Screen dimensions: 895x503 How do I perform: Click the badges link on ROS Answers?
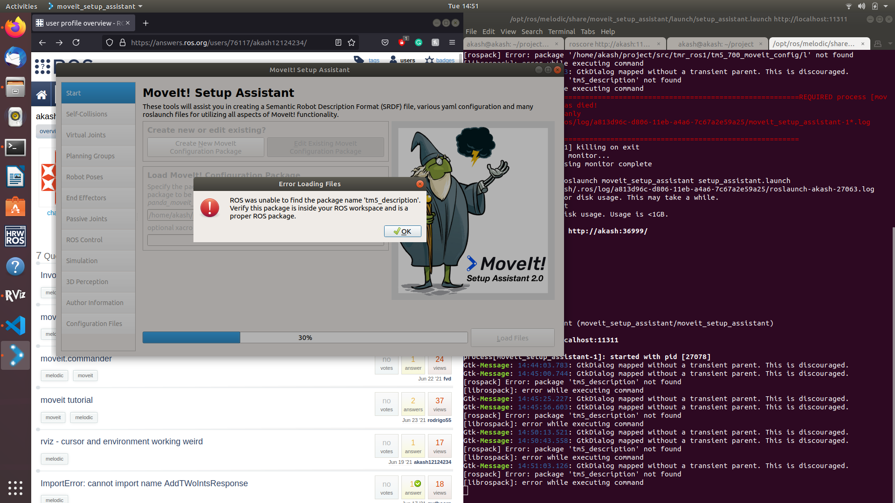click(445, 60)
